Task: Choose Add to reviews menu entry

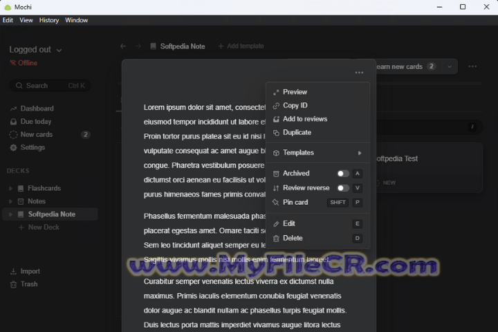Action: tap(317, 119)
